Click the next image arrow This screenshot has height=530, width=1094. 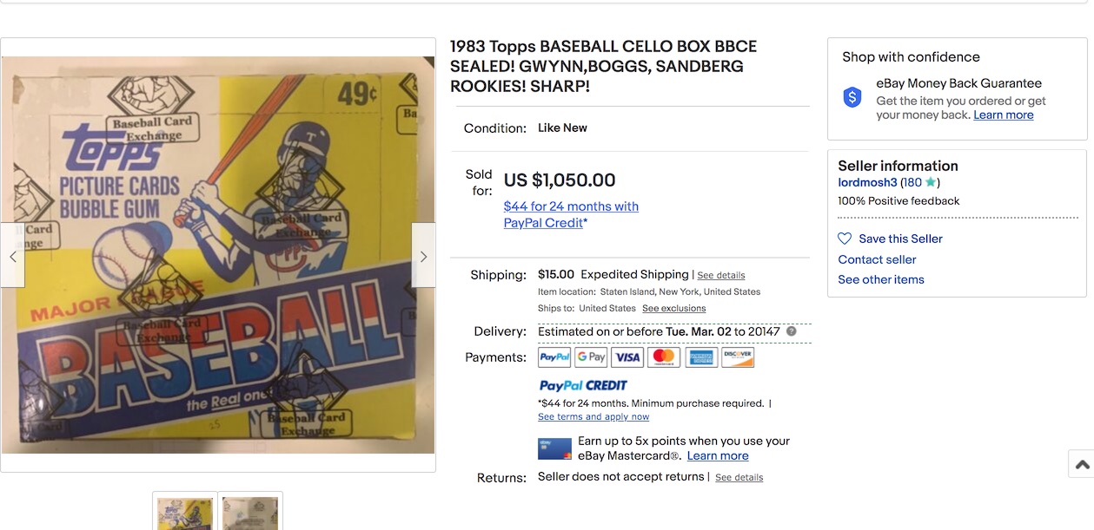coord(423,256)
